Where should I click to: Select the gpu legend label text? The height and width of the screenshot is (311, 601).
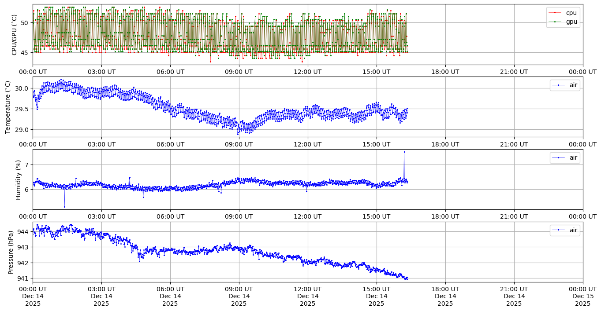coord(571,21)
